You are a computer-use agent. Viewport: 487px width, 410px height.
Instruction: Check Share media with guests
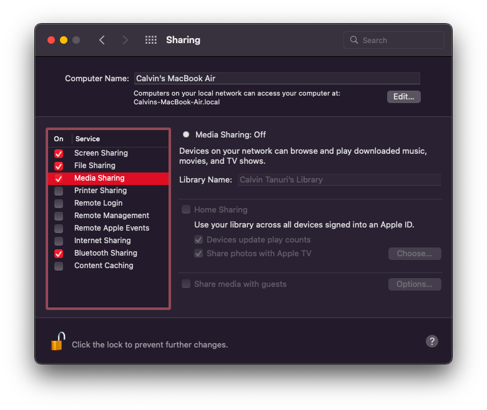tap(186, 284)
